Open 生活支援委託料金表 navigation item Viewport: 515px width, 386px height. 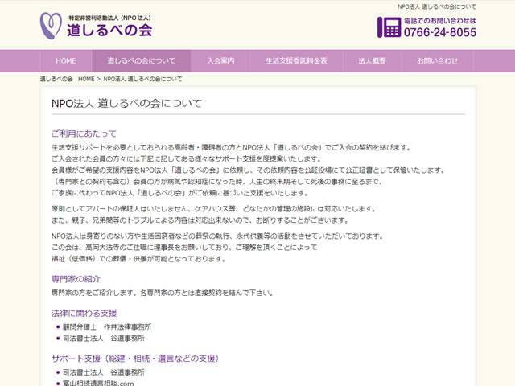point(296,61)
